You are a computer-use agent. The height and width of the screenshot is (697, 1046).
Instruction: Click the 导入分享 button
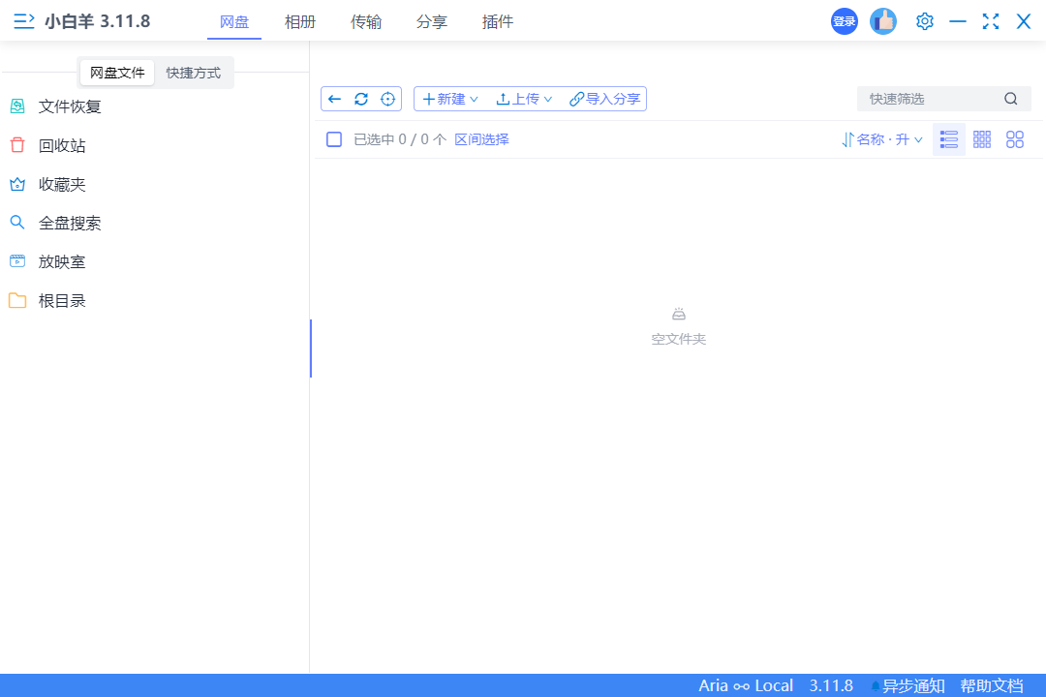tap(605, 99)
